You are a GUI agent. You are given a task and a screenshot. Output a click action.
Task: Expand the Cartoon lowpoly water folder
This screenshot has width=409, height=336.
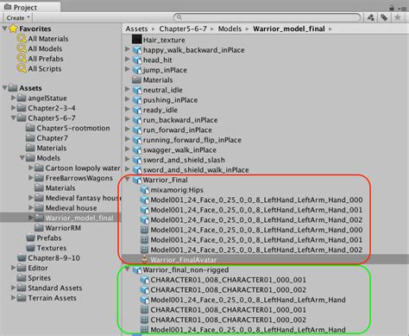pyautogui.click(x=31, y=168)
